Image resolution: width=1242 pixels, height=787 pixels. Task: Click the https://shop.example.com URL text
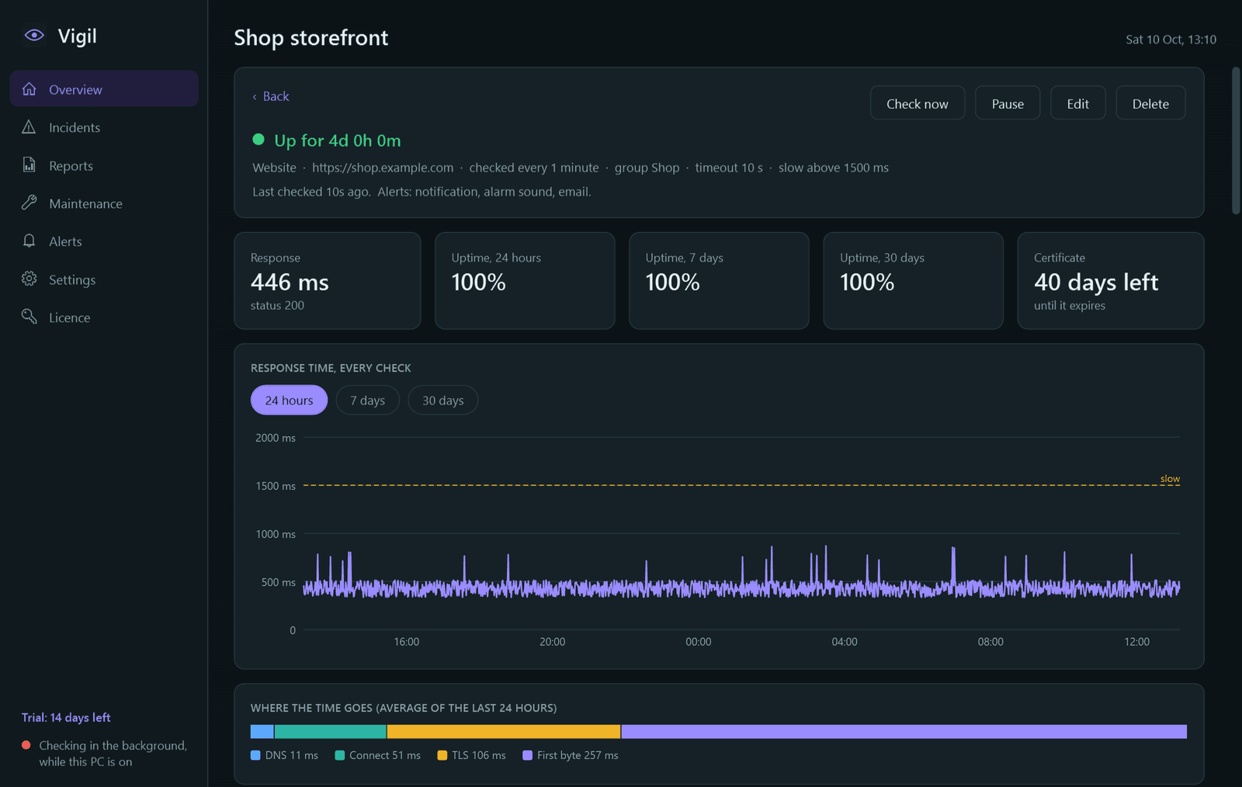[383, 168]
